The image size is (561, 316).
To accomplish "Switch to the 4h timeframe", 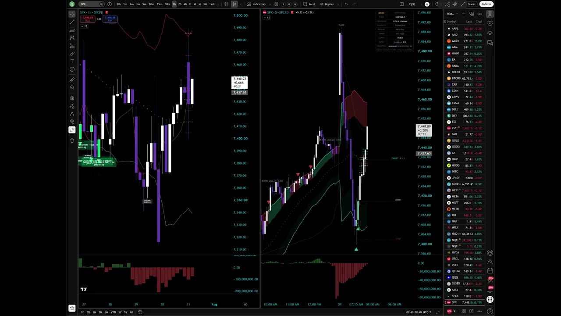I will pos(185,4).
